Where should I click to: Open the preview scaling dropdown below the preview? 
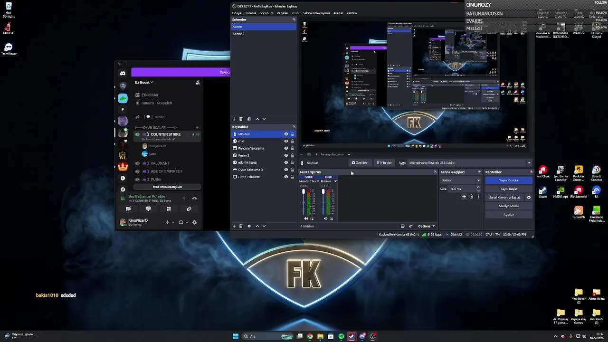[349, 154]
